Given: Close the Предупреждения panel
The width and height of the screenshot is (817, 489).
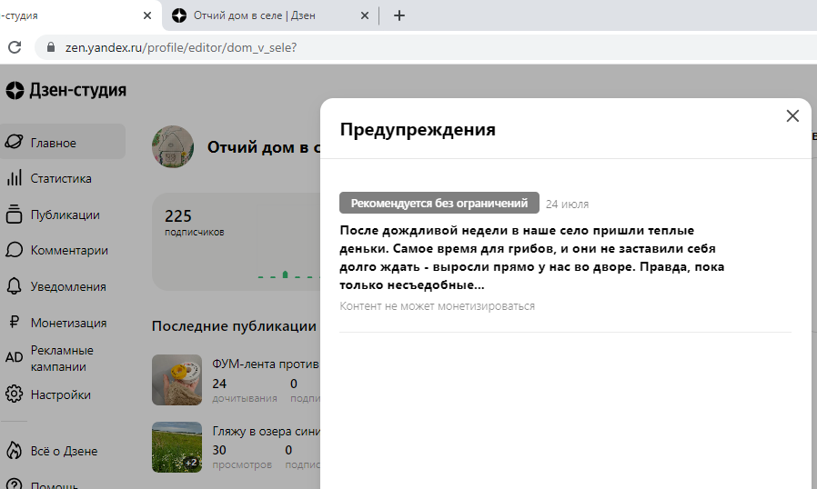Looking at the screenshot, I should [792, 115].
